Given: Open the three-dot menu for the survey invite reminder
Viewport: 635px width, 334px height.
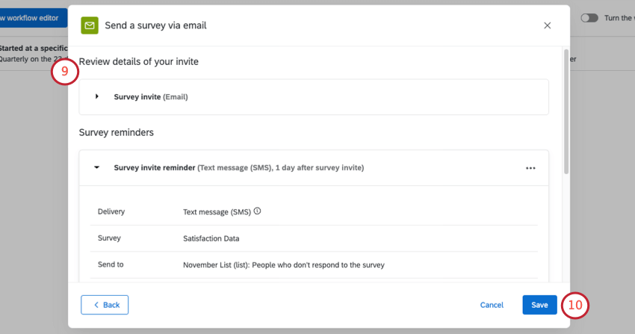Looking at the screenshot, I should click(530, 168).
